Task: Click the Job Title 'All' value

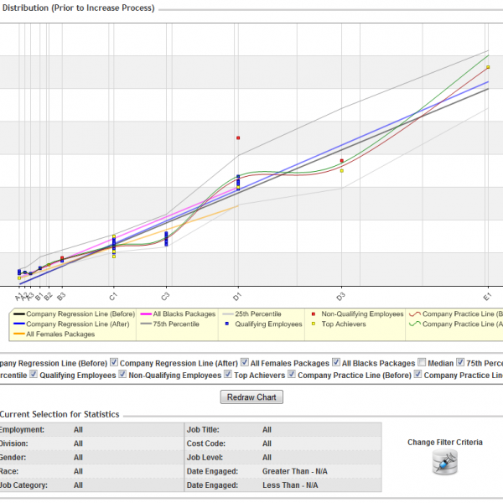Action: (x=267, y=429)
